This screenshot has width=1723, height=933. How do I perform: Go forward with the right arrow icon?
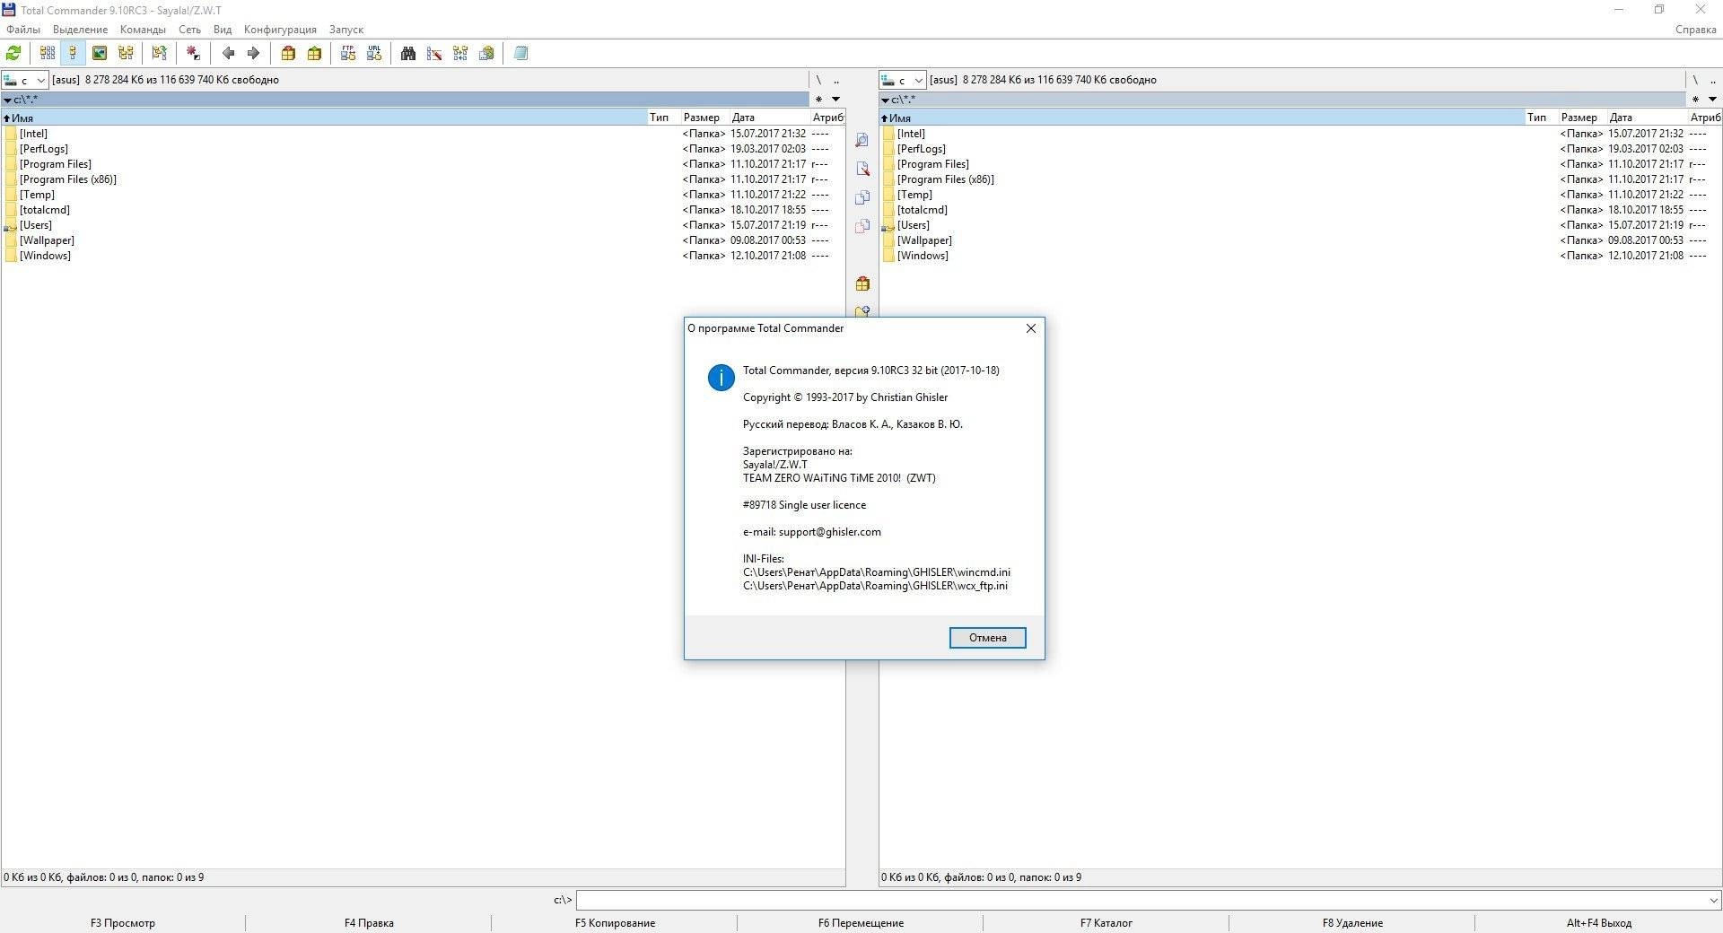point(253,54)
